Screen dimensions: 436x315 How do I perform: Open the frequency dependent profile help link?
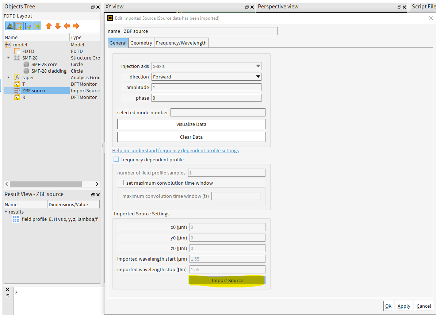[x=175, y=150]
